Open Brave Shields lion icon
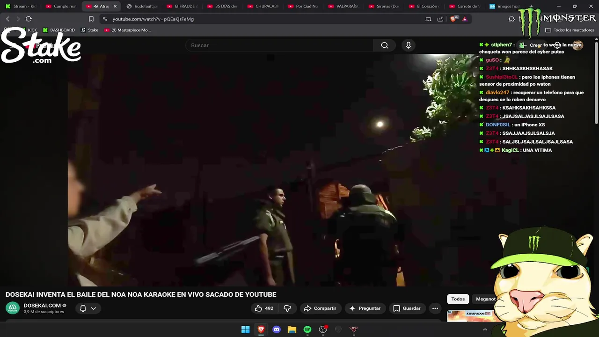The height and width of the screenshot is (337, 599). [453, 19]
